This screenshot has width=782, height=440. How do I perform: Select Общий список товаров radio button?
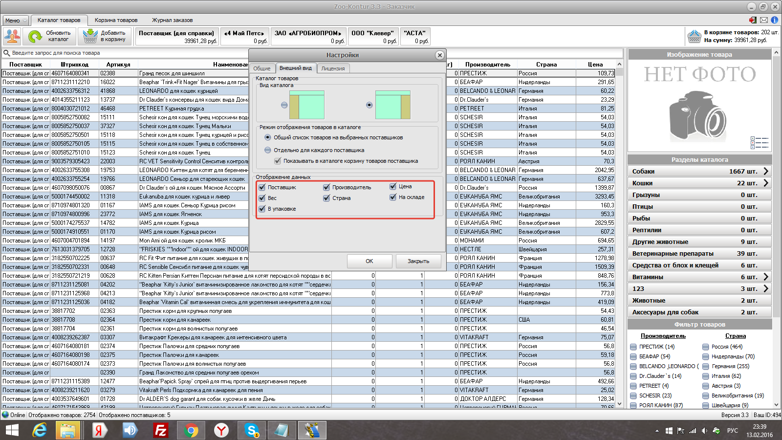pyautogui.click(x=267, y=137)
